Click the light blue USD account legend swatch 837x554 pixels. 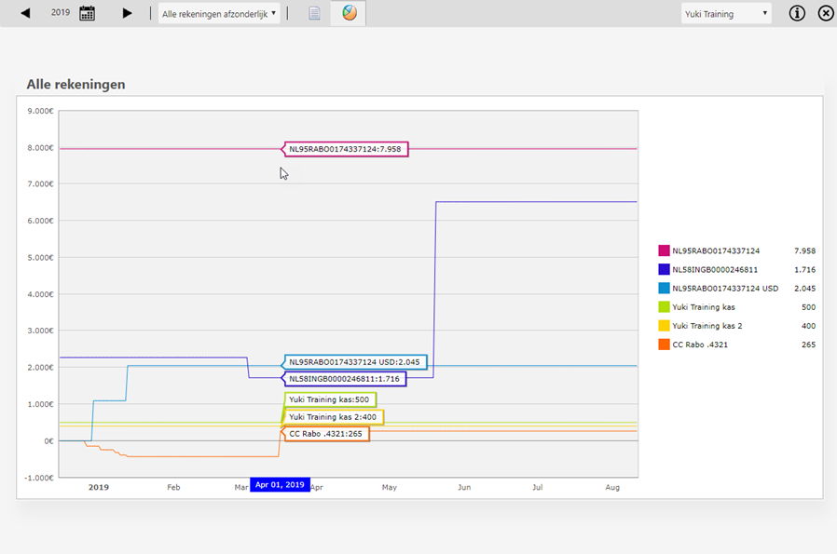(664, 288)
